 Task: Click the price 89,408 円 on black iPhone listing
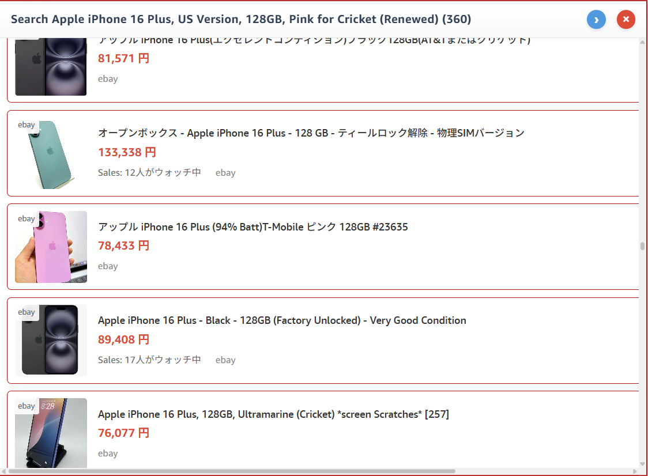pyautogui.click(x=124, y=339)
